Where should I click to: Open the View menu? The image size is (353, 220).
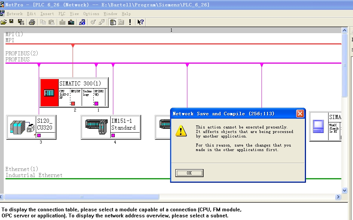(74, 14)
